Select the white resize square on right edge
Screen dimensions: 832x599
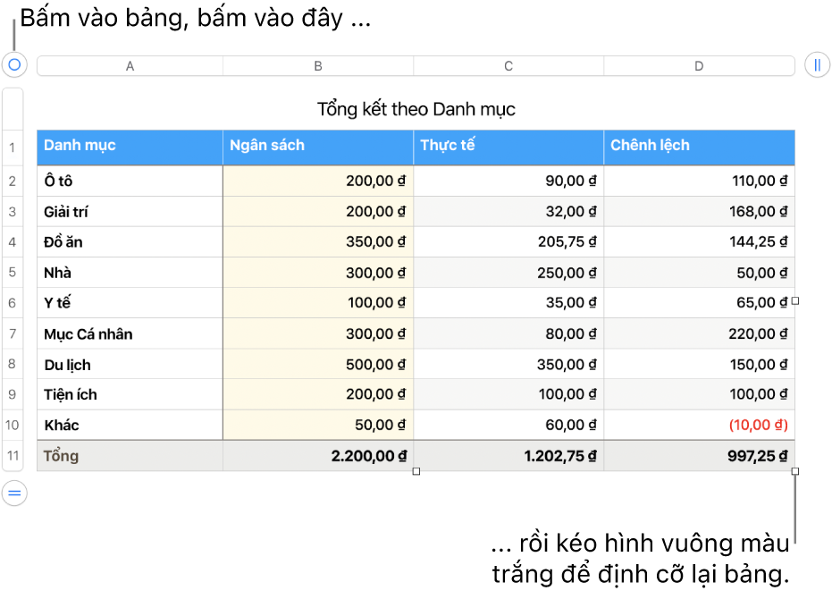pyautogui.click(x=794, y=300)
